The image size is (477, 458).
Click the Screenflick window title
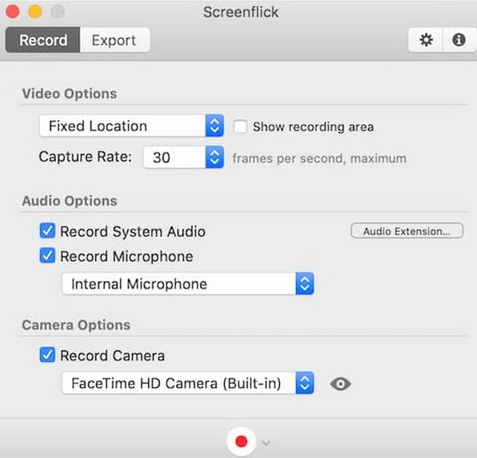240,12
